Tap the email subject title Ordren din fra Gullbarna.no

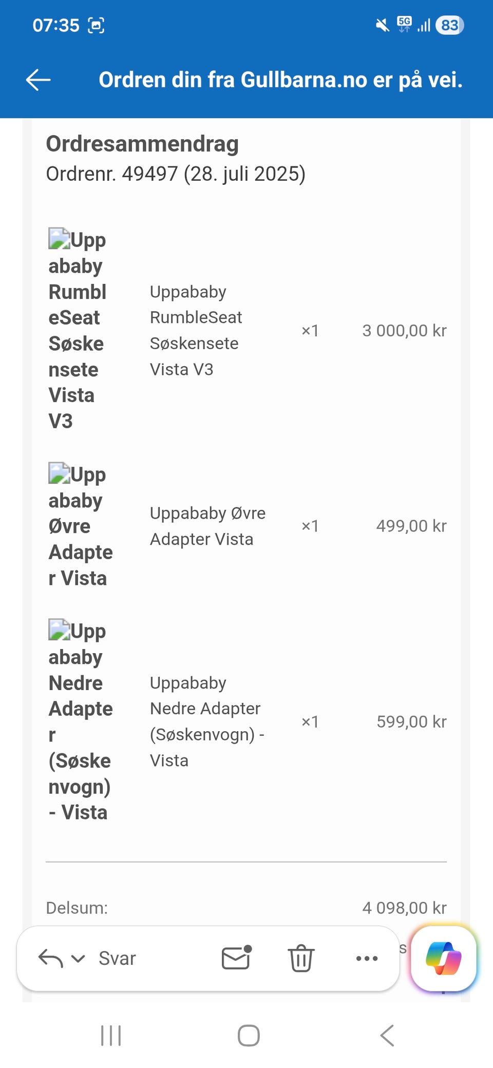coord(280,80)
